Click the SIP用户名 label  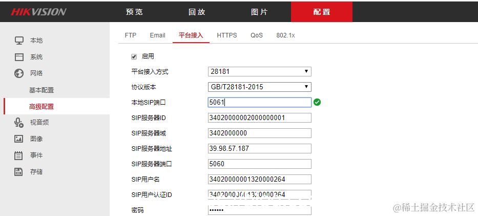pos(146,180)
